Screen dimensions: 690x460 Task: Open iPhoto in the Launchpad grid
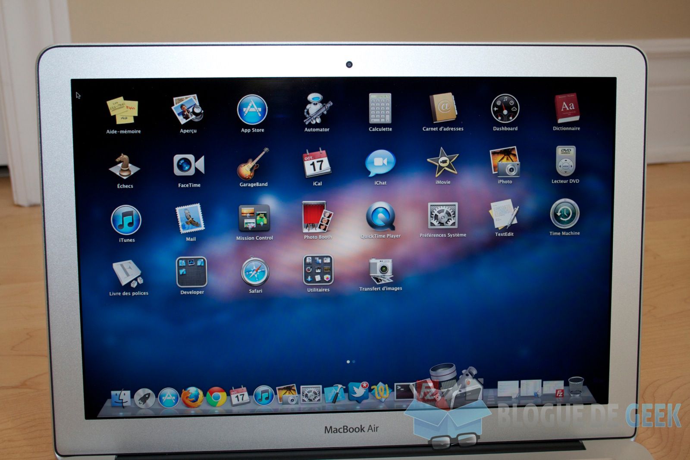(505, 162)
